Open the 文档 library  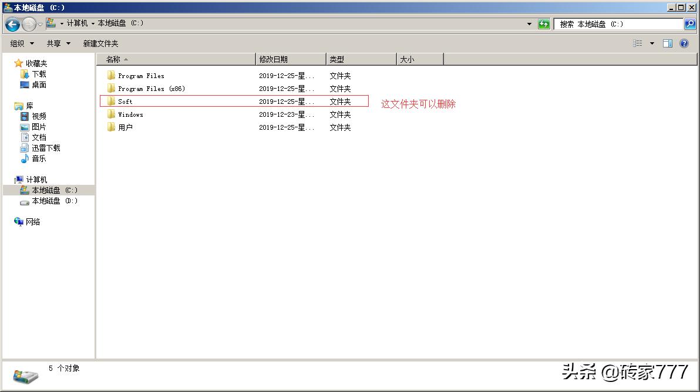click(39, 137)
